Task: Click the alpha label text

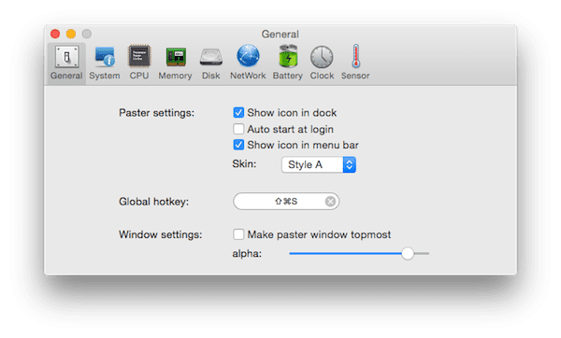Action: click(247, 254)
